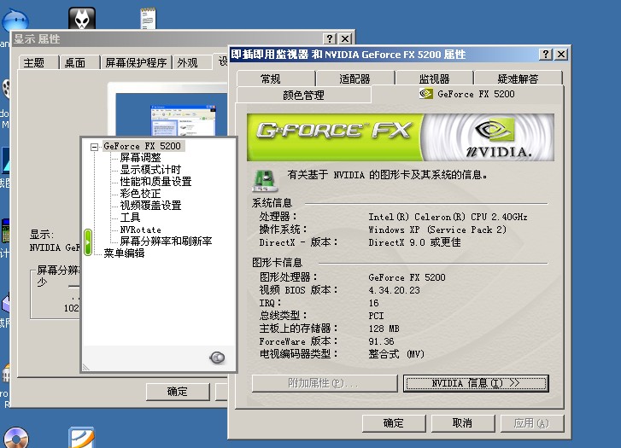Screen dimensions: 621x448
Task: Click the help question mark on the NVIDIA properties title bar
Action: point(546,55)
